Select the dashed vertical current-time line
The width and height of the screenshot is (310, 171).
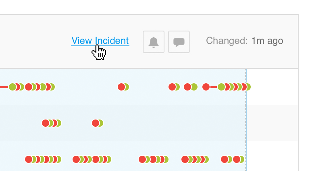[x=246, y=120]
